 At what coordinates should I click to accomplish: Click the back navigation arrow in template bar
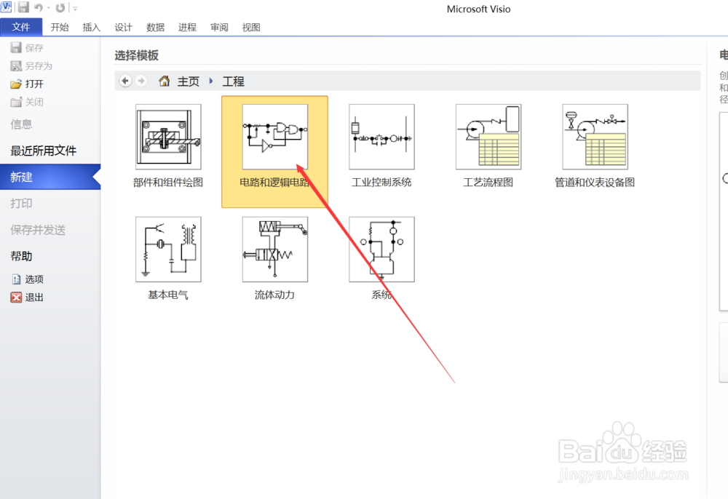click(125, 81)
